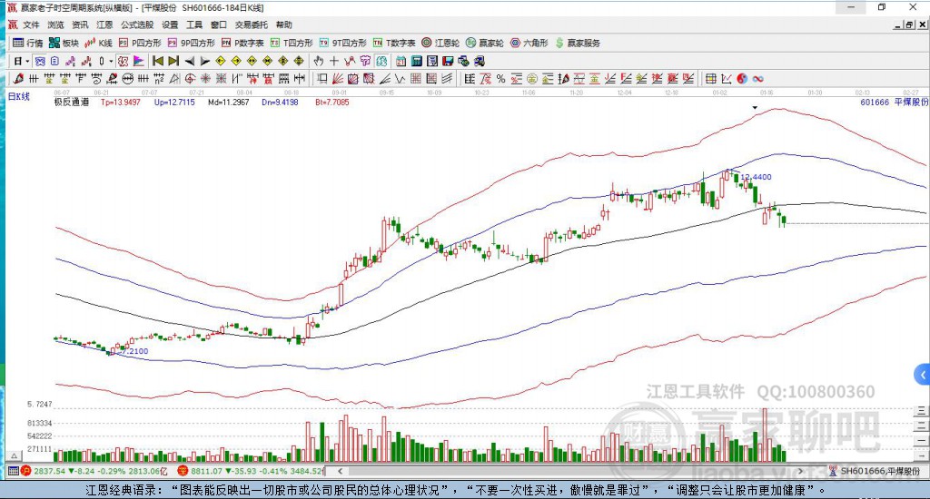Expand the 0 value dropdown arrow
The height and width of the screenshot is (499, 930).
coord(111,61)
